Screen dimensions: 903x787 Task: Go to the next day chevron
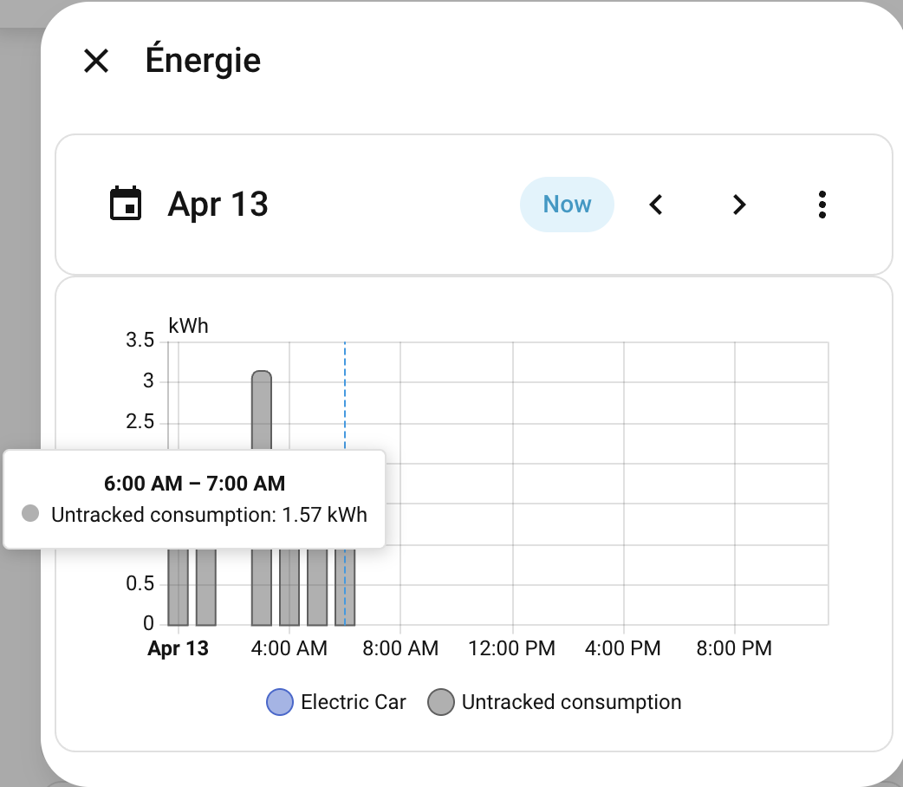point(738,205)
